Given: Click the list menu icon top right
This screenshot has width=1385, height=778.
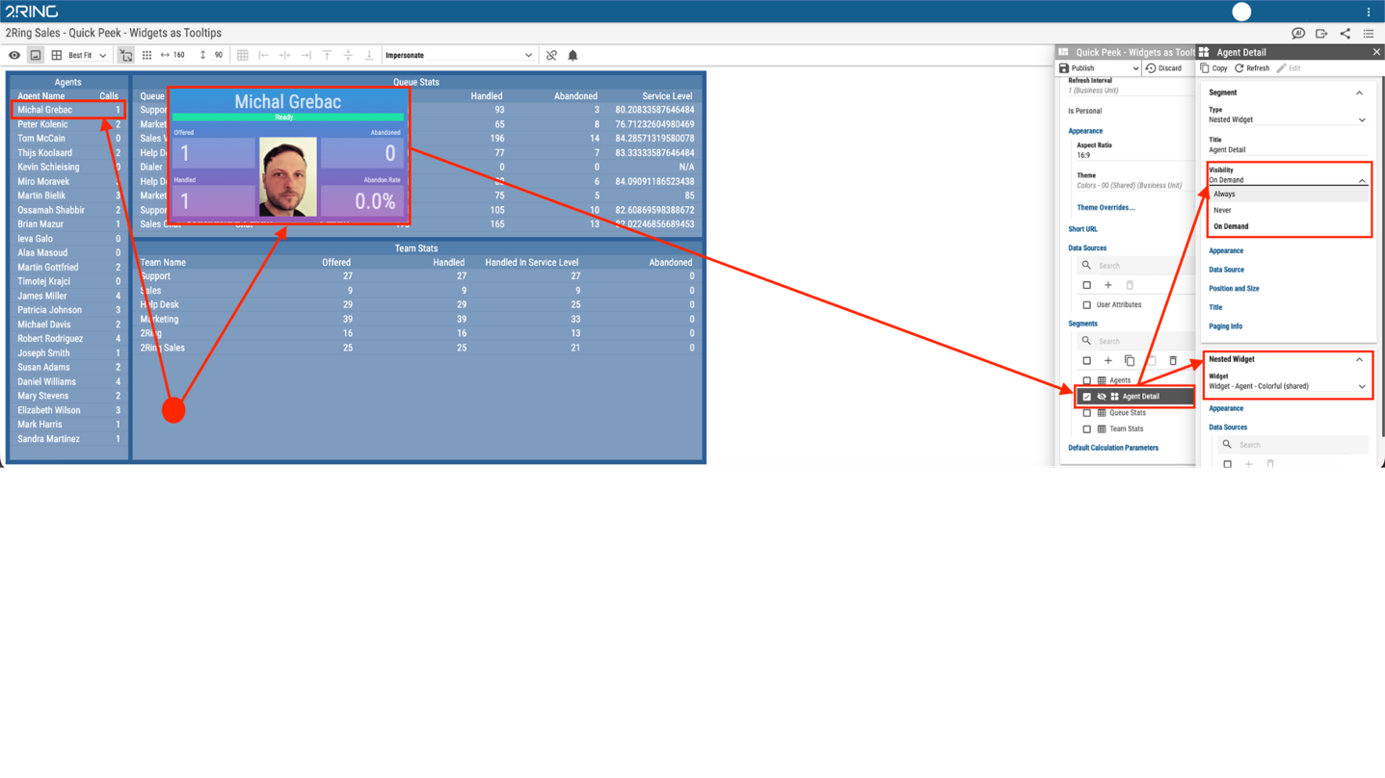Looking at the screenshot, I should click(1369, 34).
